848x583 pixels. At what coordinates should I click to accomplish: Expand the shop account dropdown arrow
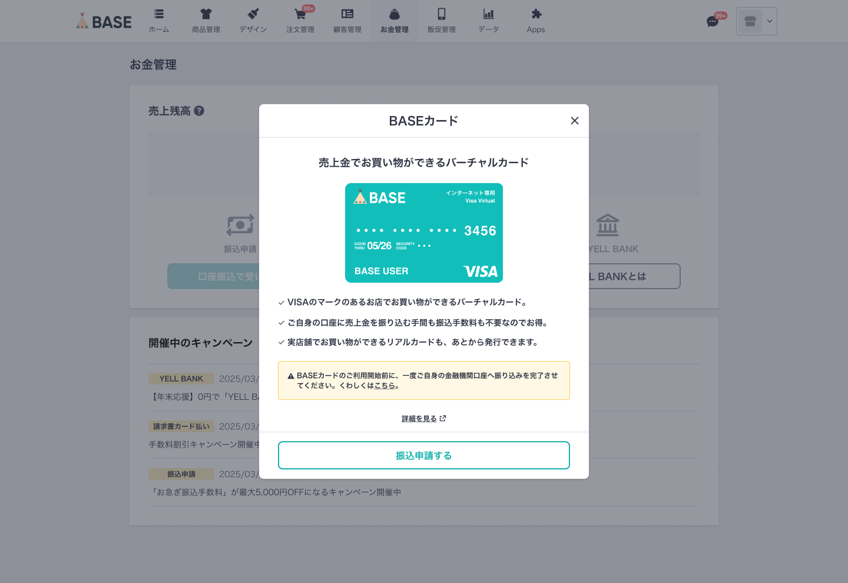point(769,21)
